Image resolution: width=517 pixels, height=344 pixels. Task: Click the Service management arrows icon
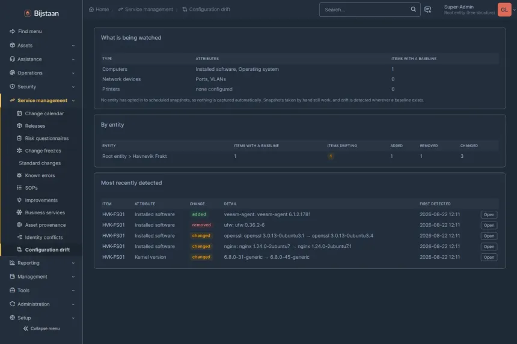[x=12, y=100]
